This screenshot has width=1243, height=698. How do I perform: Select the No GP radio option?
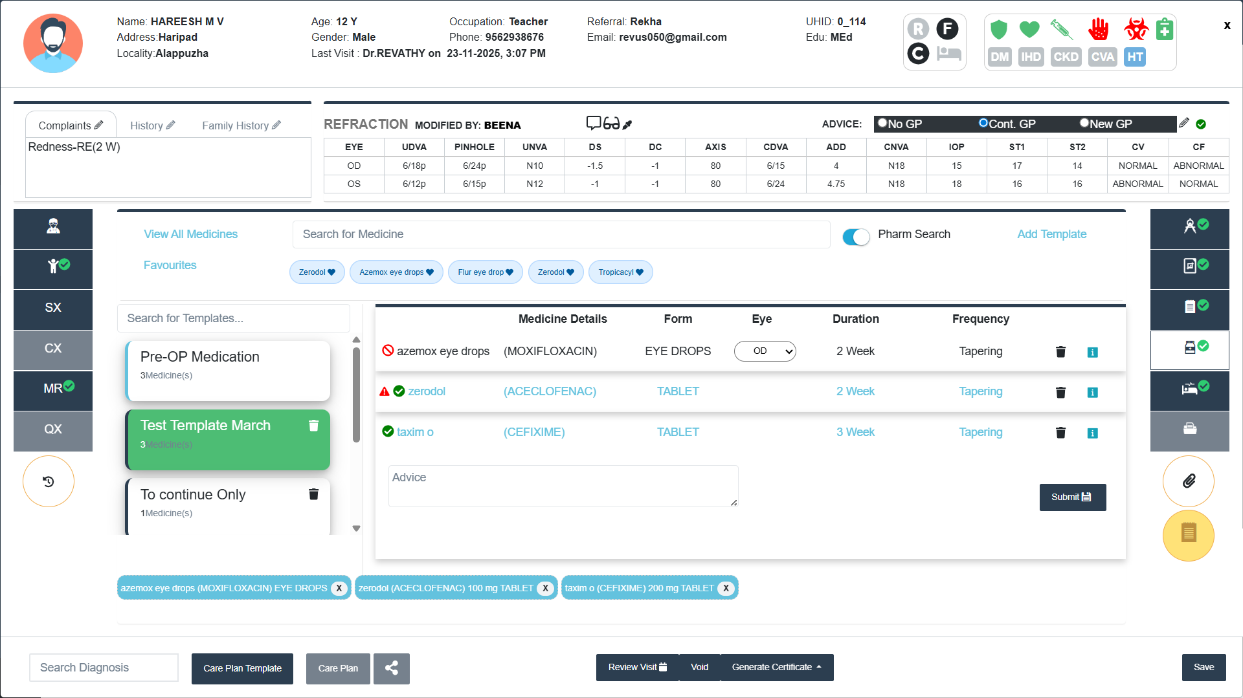click(x=882, y=123)
